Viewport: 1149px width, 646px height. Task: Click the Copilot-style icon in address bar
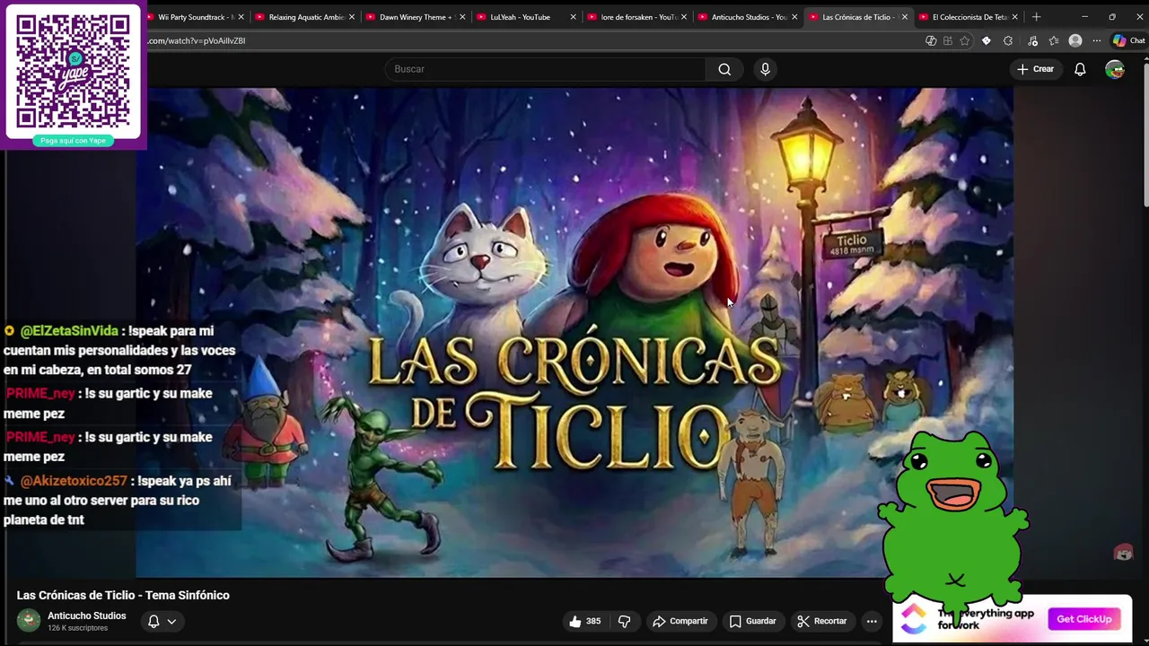(931, 40)
